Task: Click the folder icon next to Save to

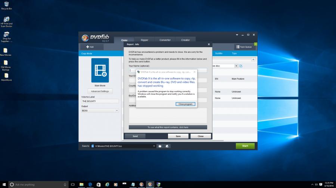Action: 160,146
